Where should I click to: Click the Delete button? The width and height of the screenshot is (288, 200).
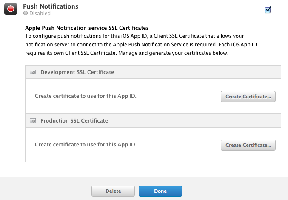click(113, 191)
